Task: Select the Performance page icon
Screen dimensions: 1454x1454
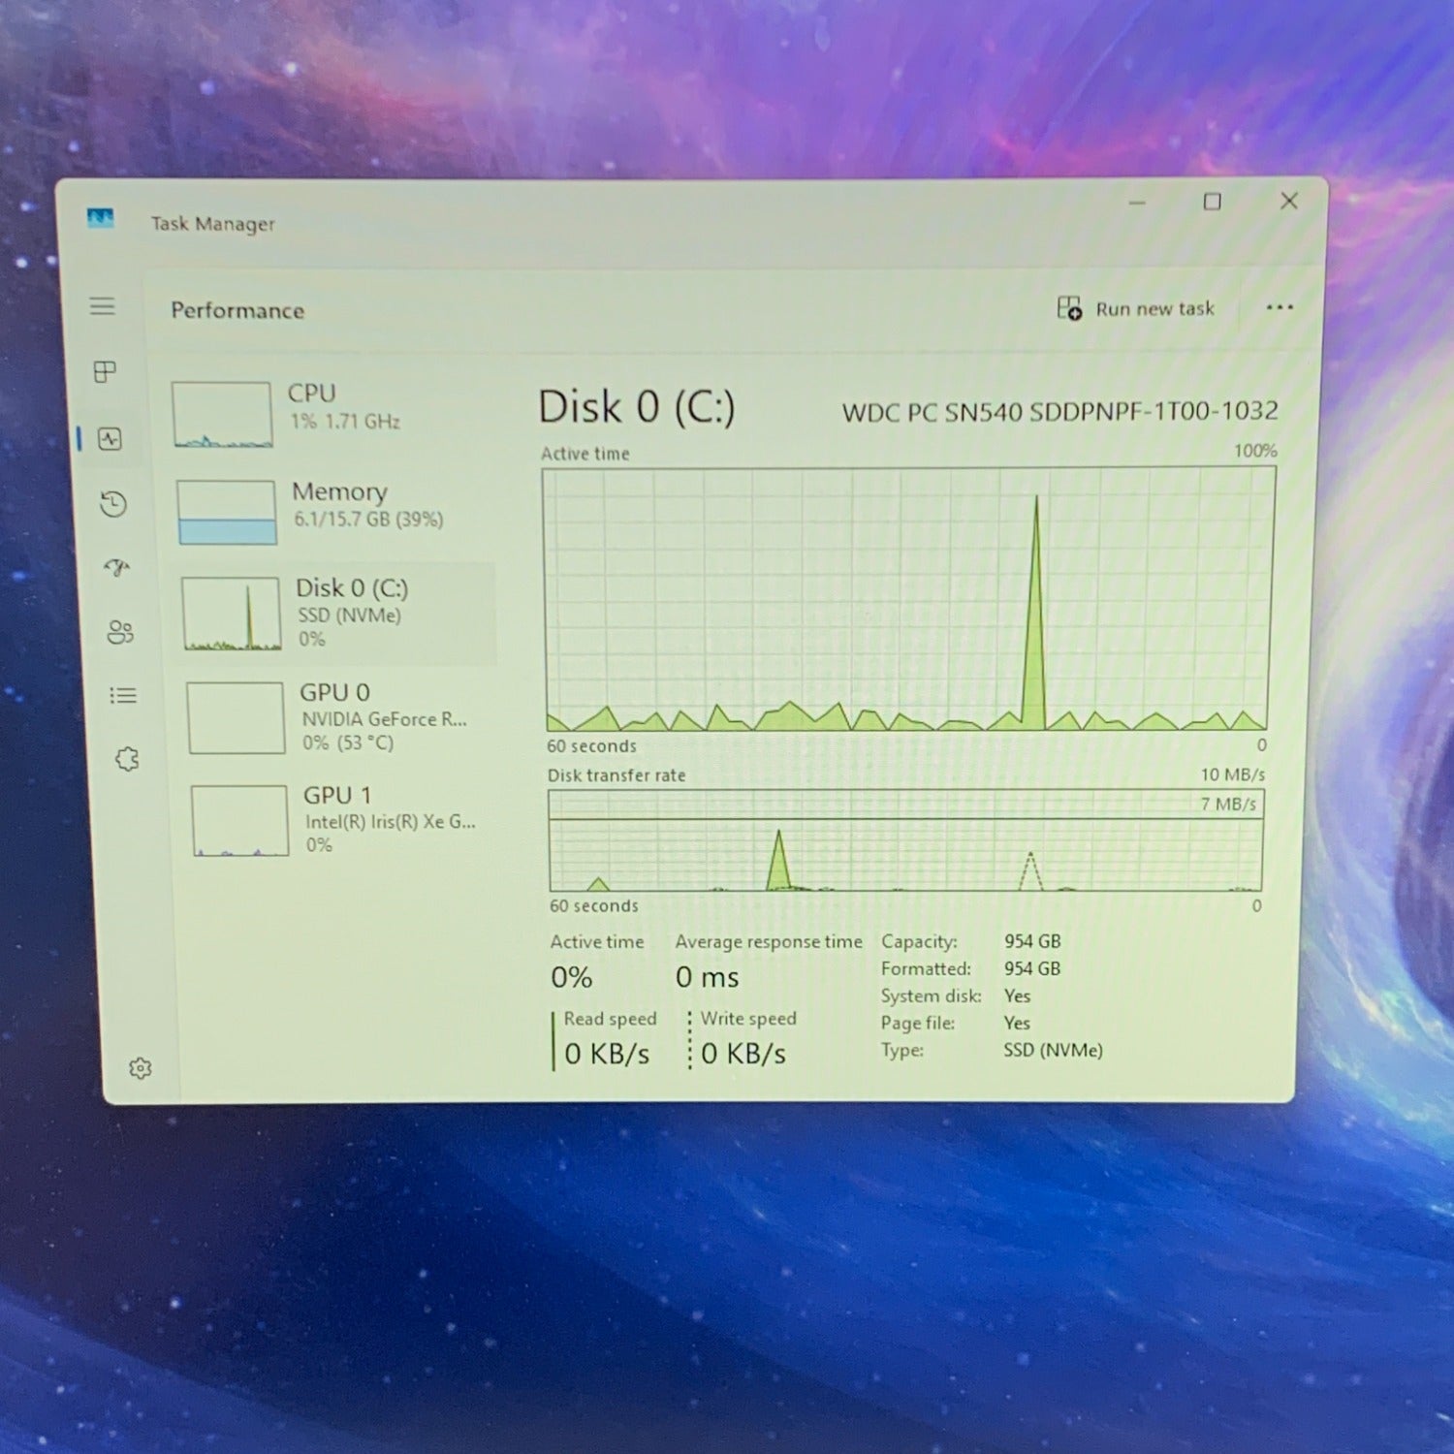Action: pos(110,439)
